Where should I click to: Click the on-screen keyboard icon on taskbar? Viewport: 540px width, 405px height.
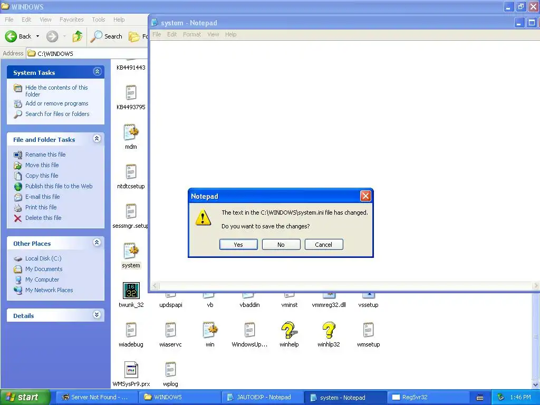point(480,398)
